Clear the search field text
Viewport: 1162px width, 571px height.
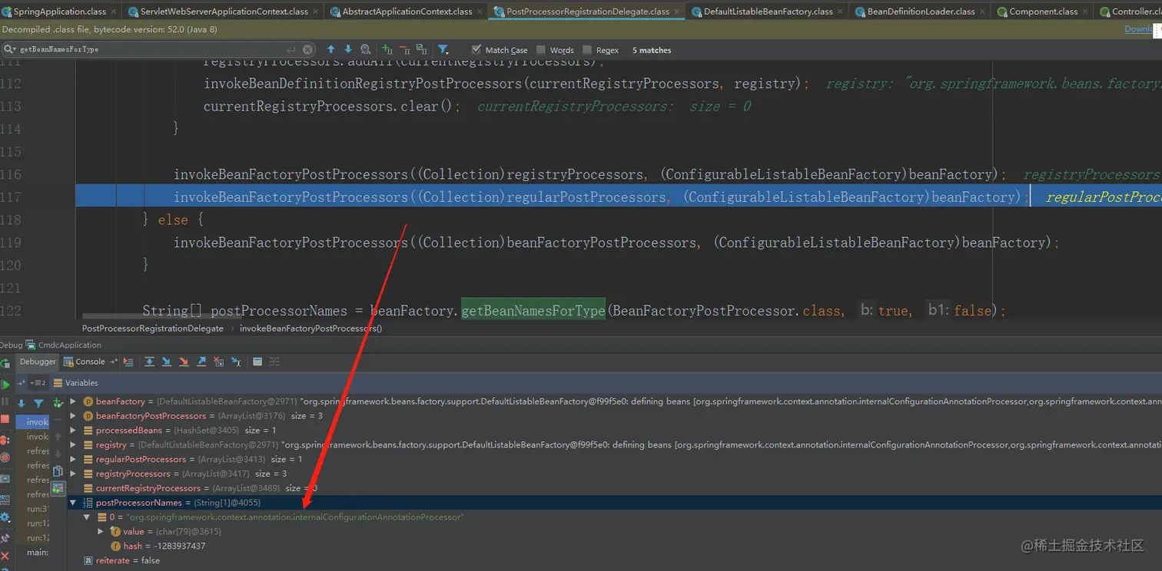pos(308,49)
